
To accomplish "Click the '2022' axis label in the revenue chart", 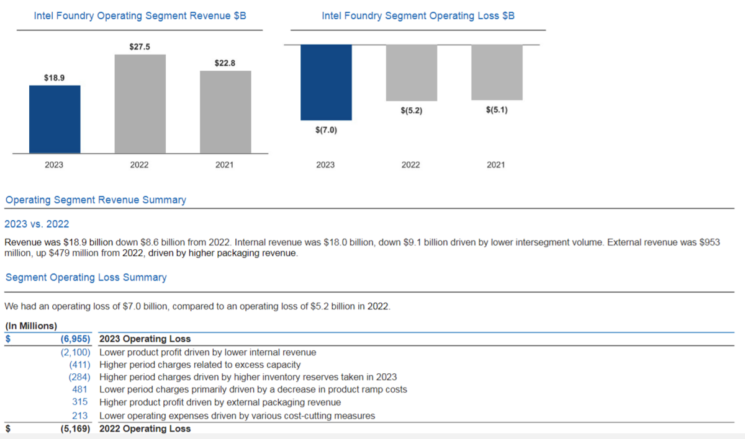I will pos(139,165).
